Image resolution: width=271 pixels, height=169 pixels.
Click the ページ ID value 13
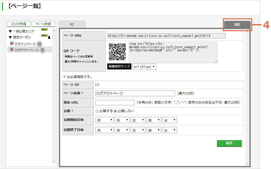tap(97, 85)
